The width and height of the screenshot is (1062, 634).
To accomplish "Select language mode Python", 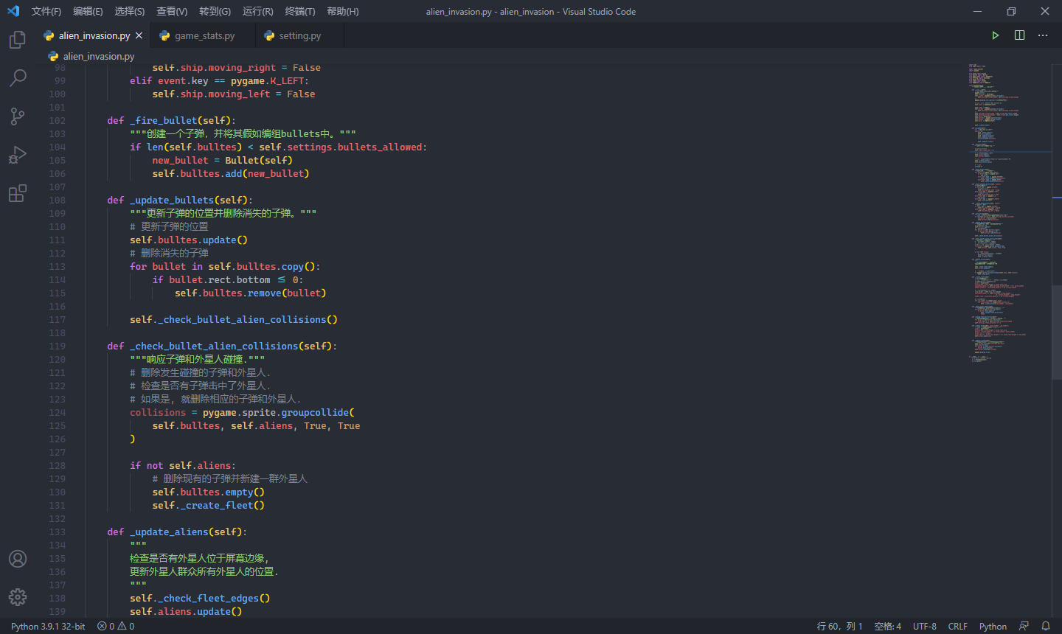I will coord(993,626).
